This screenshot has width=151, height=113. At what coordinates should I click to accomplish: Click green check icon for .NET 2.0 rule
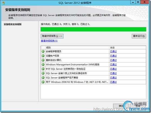coord(43,82)
